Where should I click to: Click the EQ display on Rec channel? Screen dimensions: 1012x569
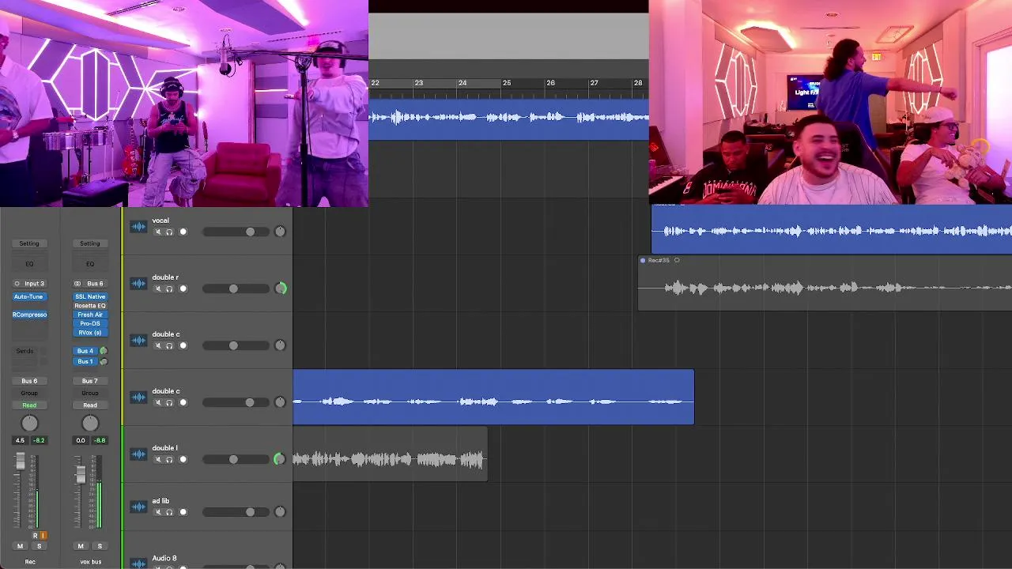pyautogui.click(x=29, y=264)
